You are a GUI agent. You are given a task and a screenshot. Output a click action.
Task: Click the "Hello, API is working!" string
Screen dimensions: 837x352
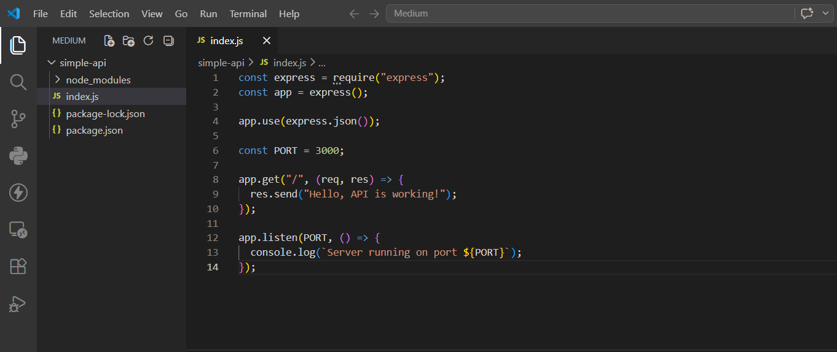[375, 194]
